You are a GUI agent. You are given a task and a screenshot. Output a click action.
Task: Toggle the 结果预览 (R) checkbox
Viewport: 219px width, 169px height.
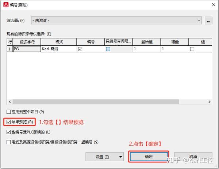pyautogui.click(x=9, y=122)
